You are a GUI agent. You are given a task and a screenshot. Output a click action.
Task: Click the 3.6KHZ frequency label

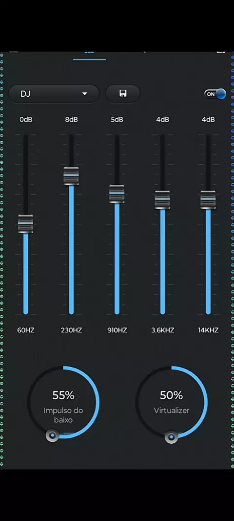(162, 330)
